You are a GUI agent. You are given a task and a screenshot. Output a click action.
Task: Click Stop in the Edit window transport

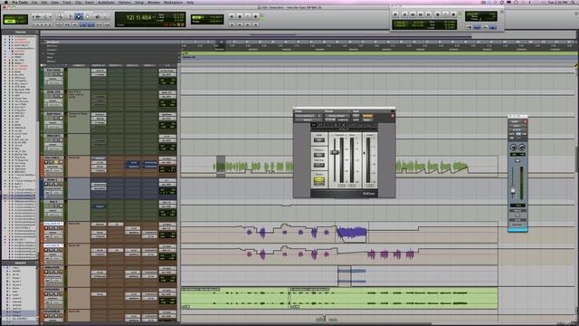(x=240, y=16)
